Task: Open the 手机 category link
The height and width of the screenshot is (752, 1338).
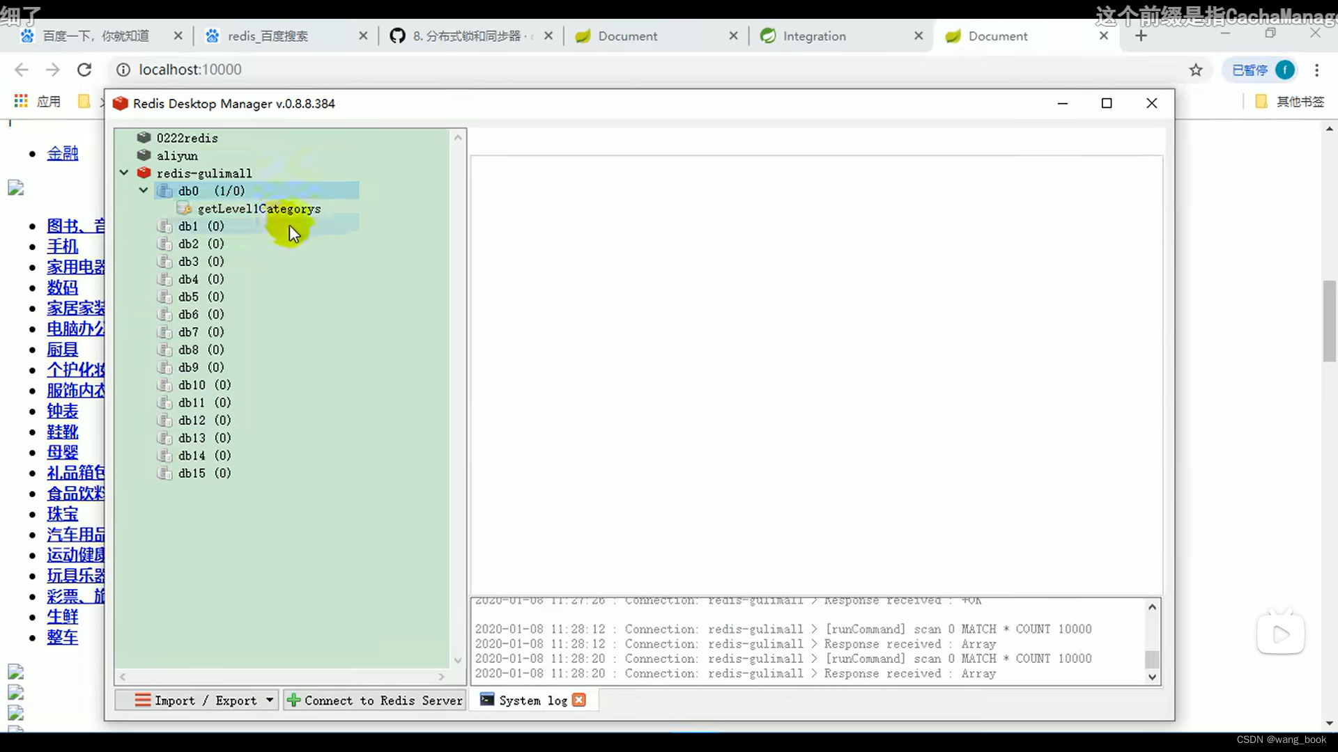Action: pos(63,246)
